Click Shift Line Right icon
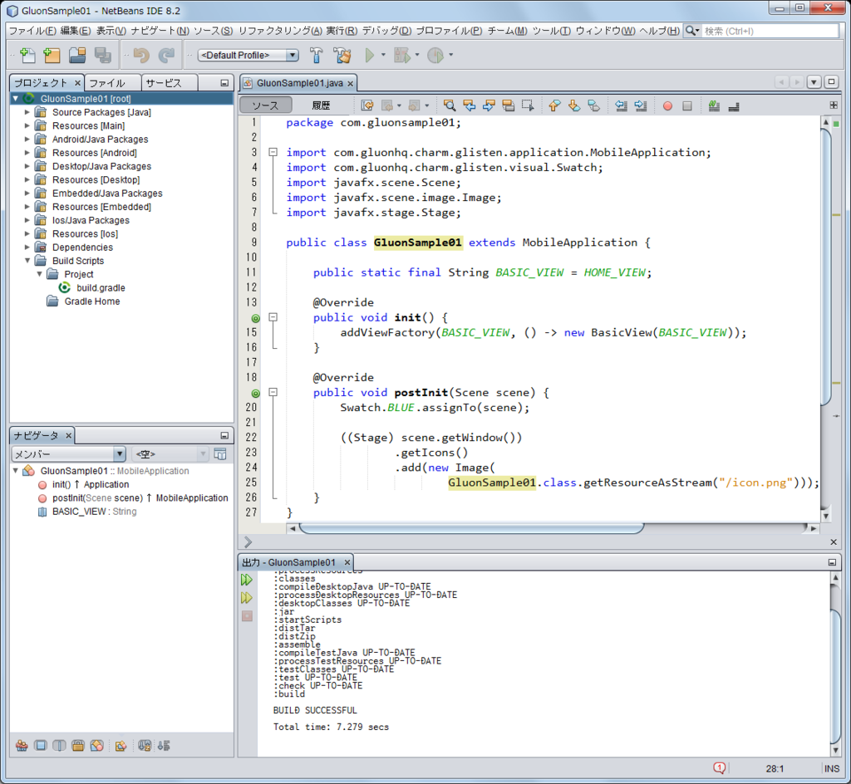 641,105
